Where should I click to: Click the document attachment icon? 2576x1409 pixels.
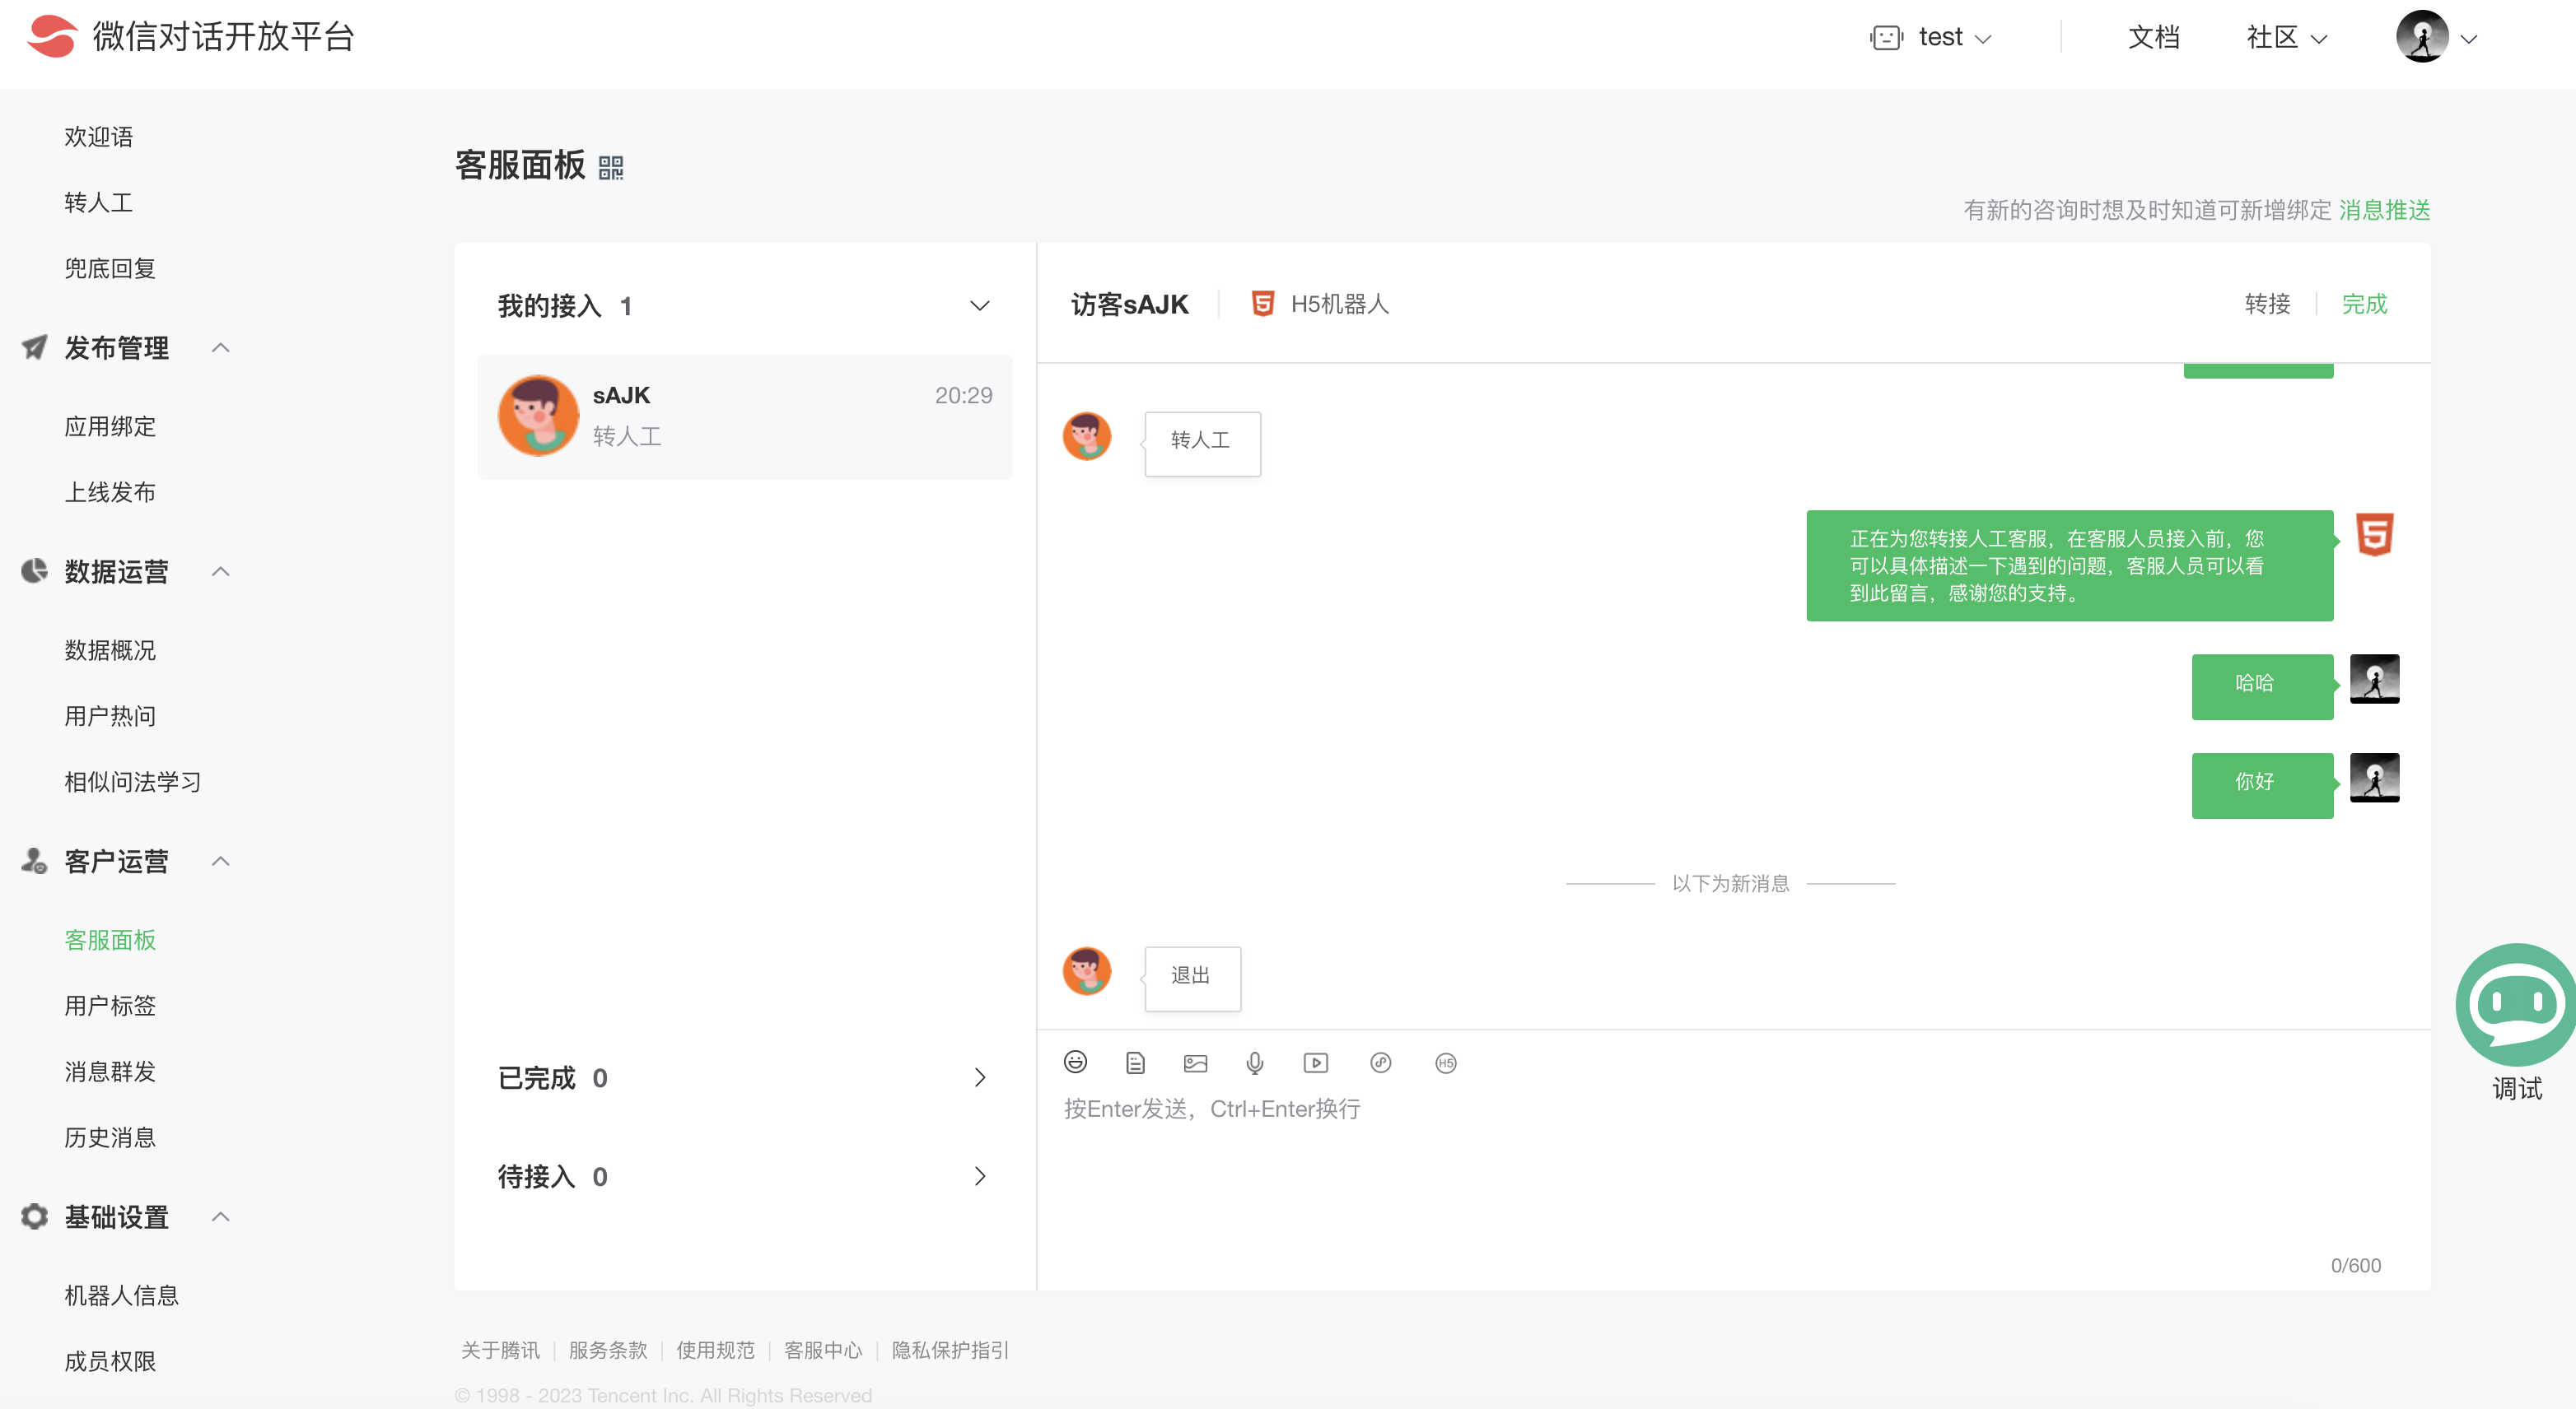tap(1135, 1063)
